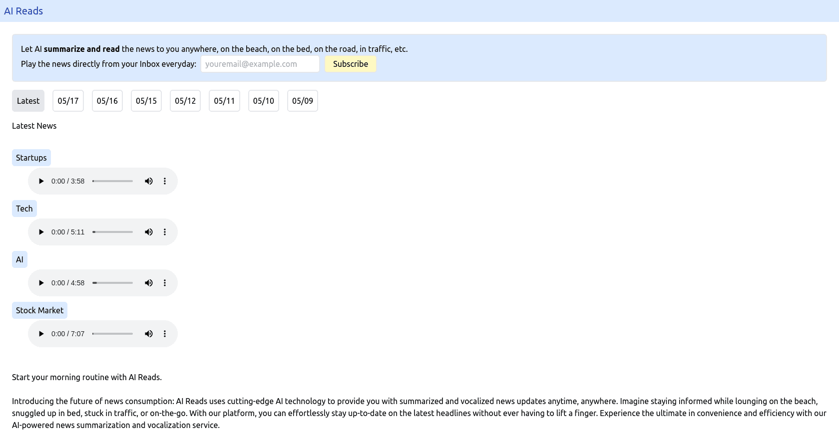Show news from 05/12
Viewport: 839px width, 437px height.
pyautogui.click(x=185, y=101)
